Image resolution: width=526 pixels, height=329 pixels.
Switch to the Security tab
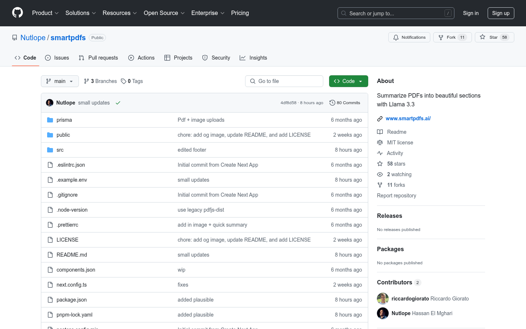click(x=216, y=58)
